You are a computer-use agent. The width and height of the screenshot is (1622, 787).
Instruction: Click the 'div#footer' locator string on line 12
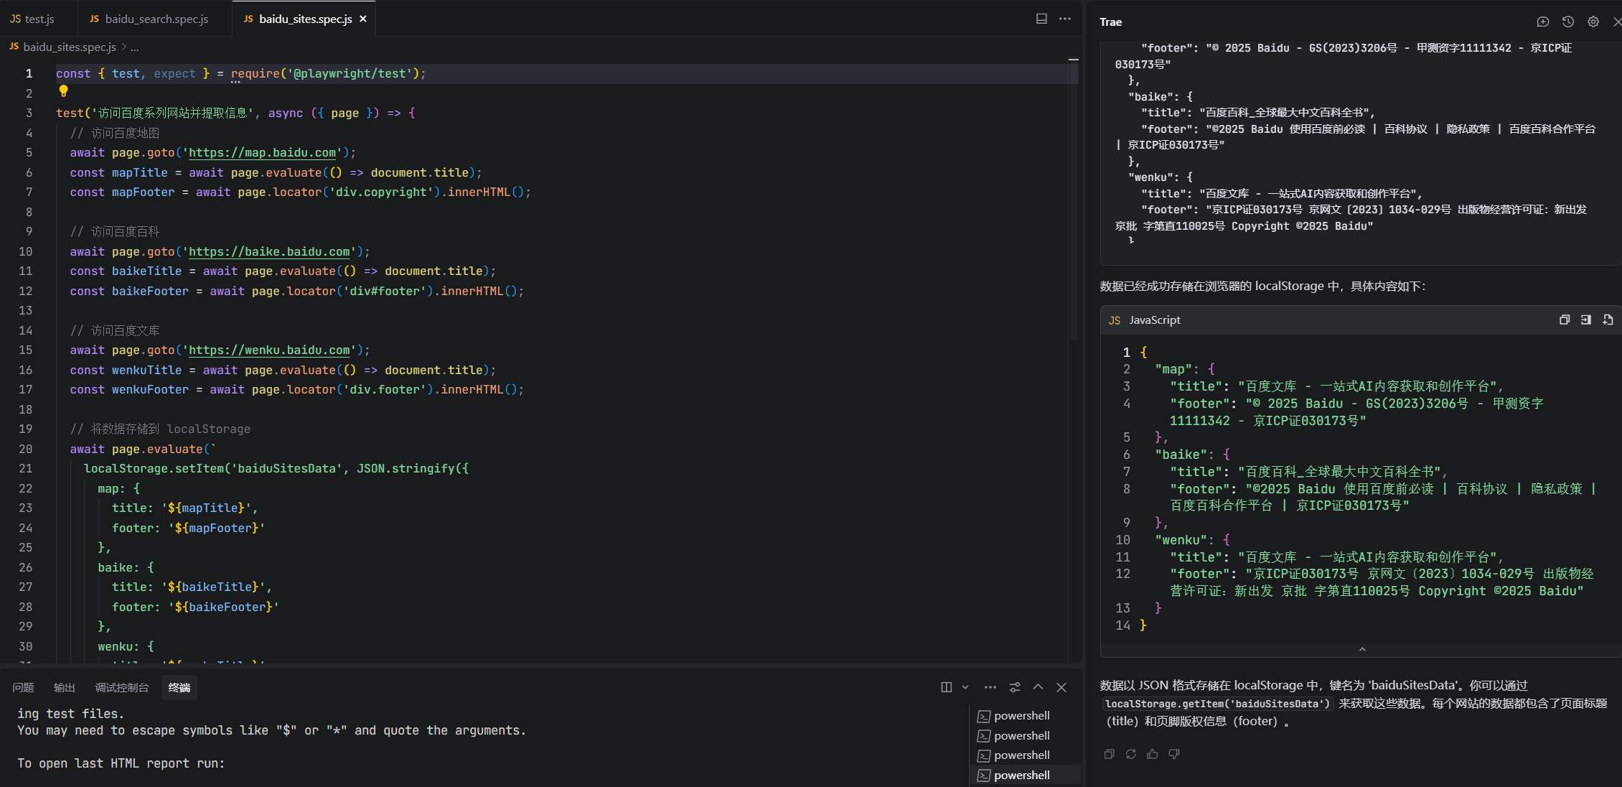click(385, 291)
